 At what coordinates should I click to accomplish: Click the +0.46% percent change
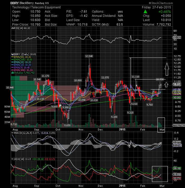coord(164,12)
